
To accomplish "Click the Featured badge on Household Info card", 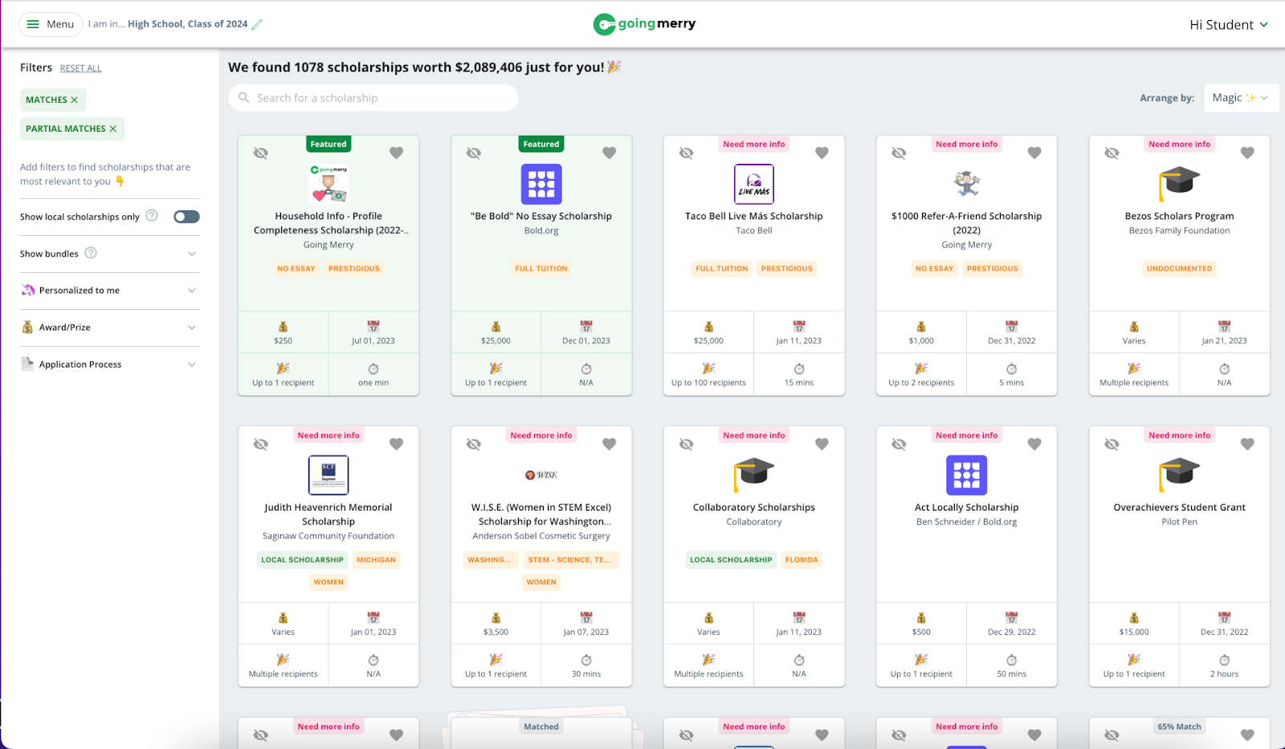I will 328,145.
